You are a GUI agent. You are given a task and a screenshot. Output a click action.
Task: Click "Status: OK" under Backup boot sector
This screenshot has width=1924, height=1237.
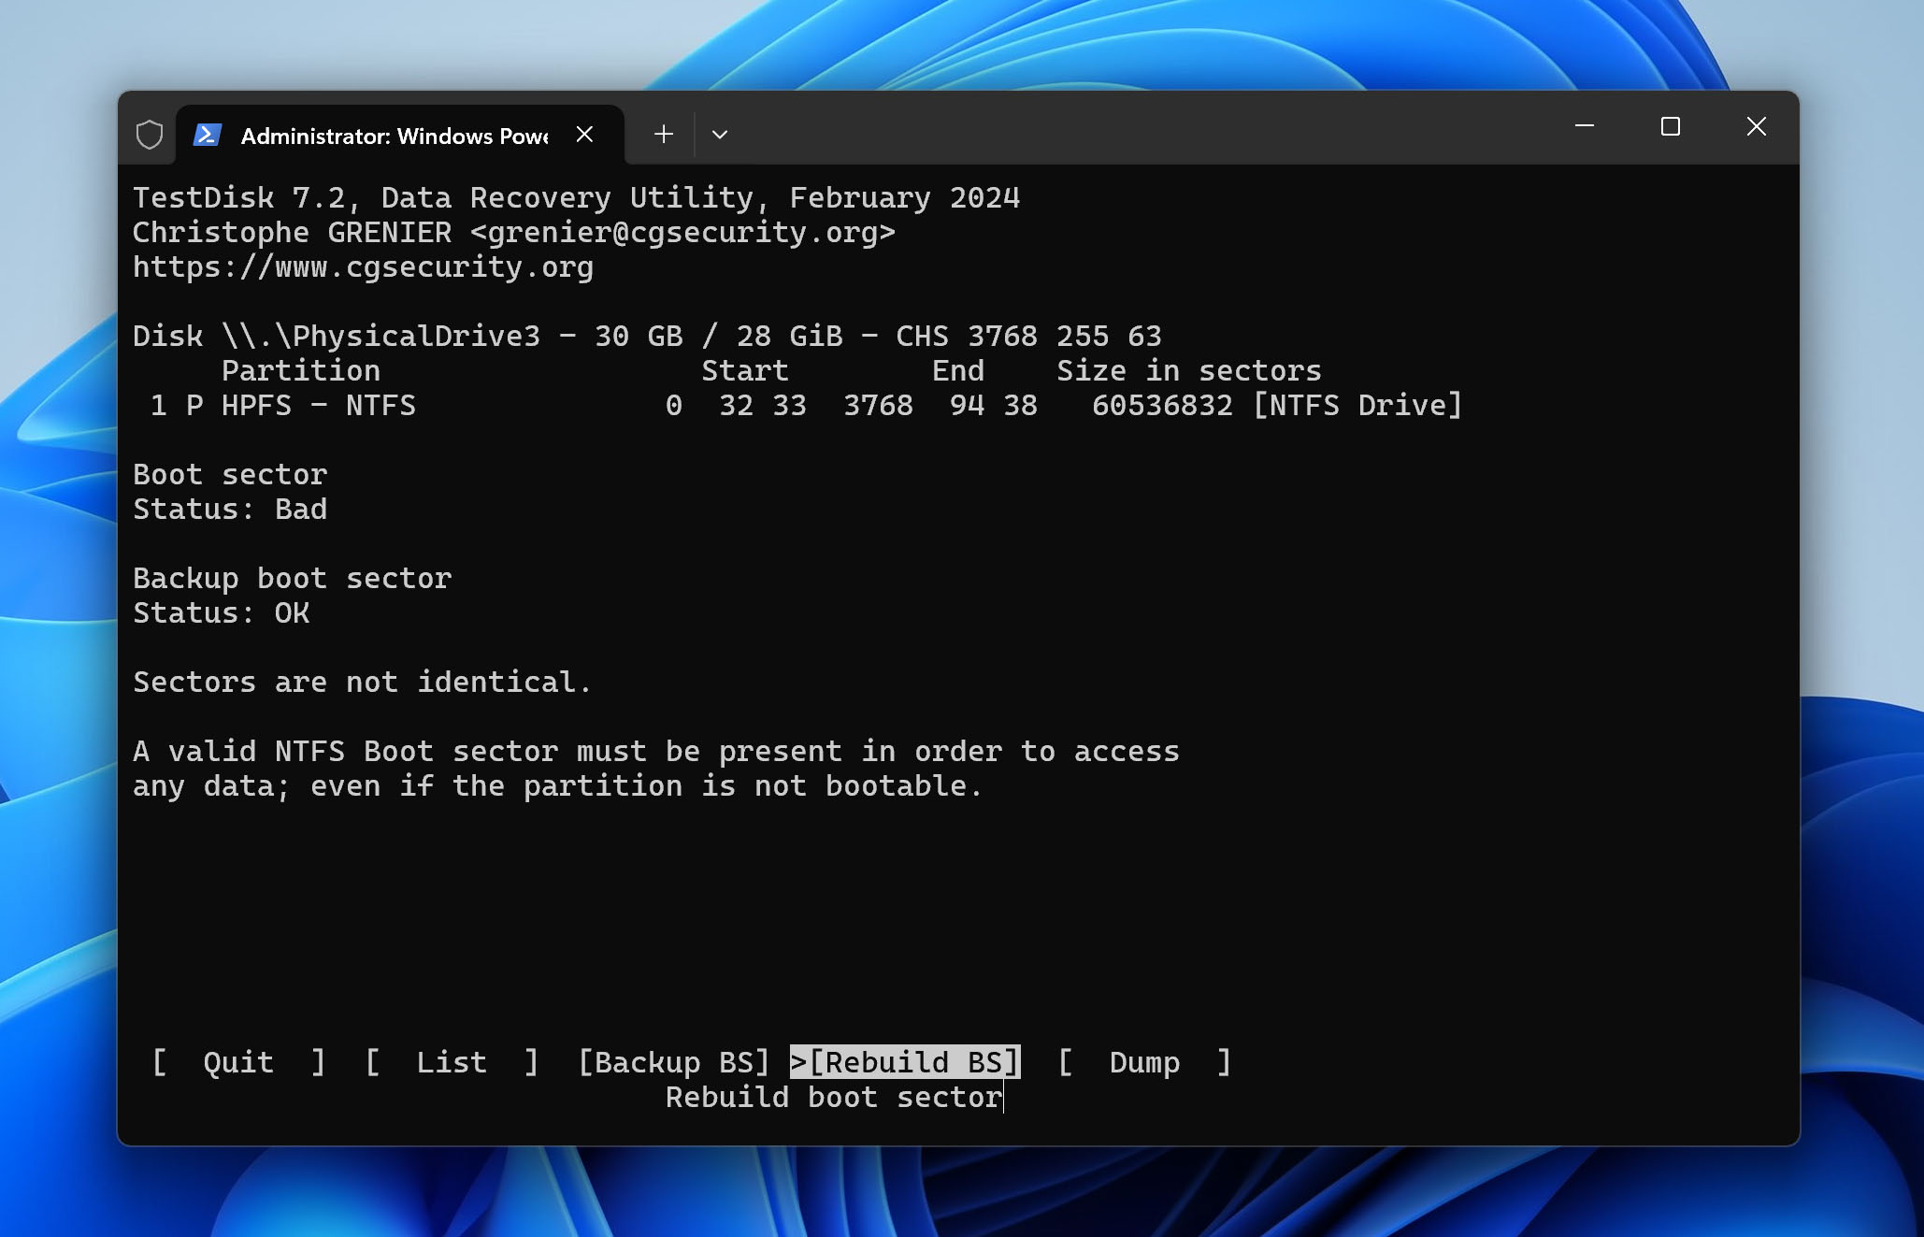tap(222, 613)
